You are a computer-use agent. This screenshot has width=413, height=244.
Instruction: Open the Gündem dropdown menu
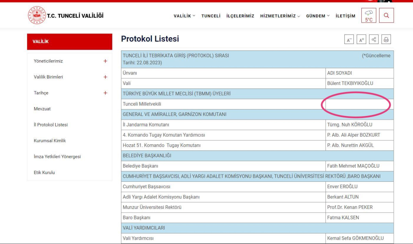317,16
